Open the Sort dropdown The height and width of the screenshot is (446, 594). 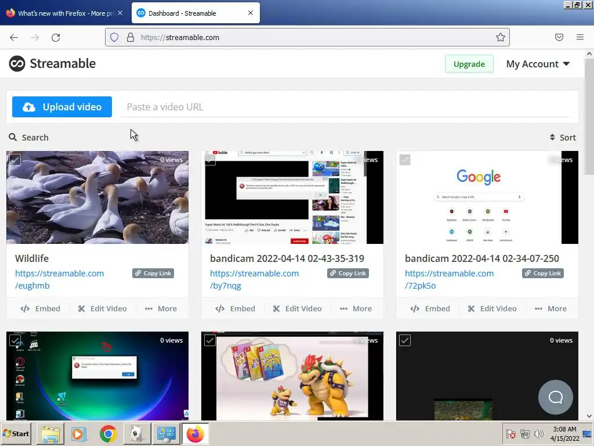pyautogui.click(x=563, y=137)
